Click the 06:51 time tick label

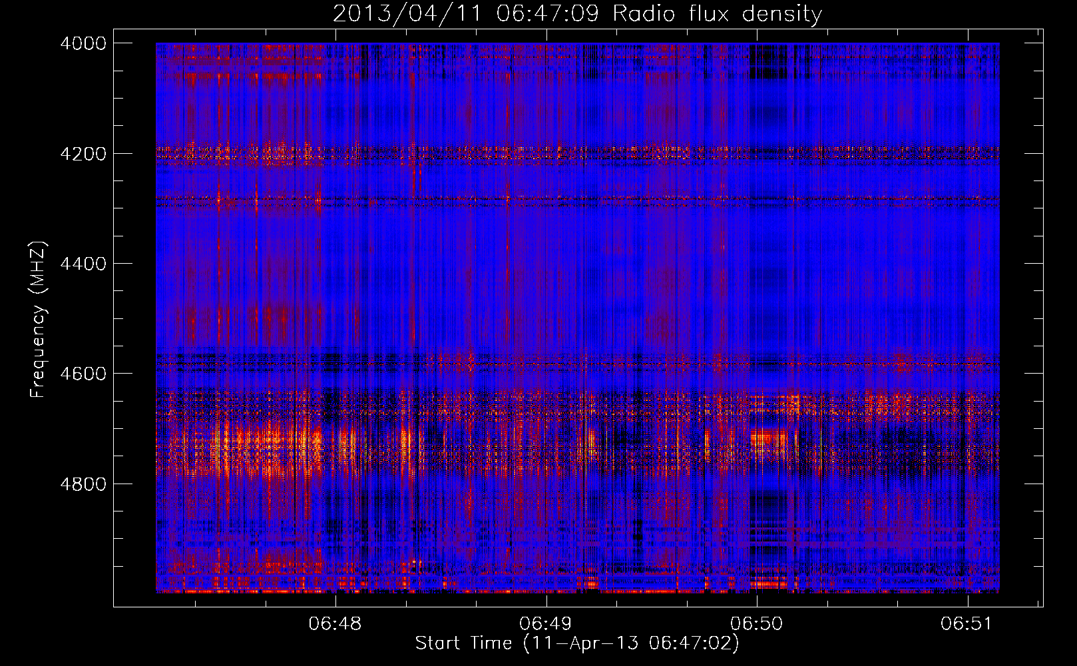[x=967, y=624]
